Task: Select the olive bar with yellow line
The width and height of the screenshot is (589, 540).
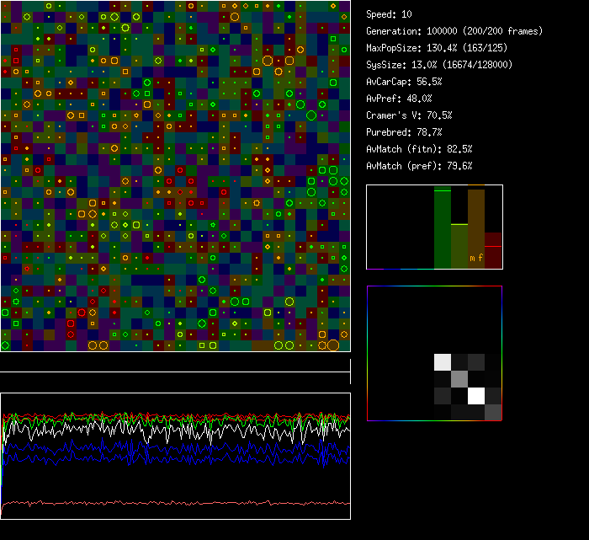Action: point(459,246)
